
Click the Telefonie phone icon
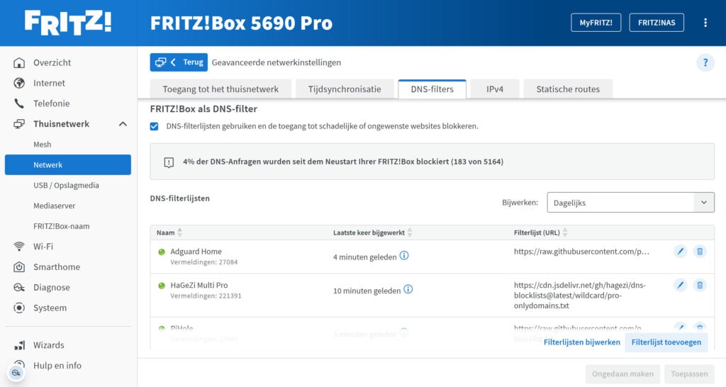[x=19, y=103]
